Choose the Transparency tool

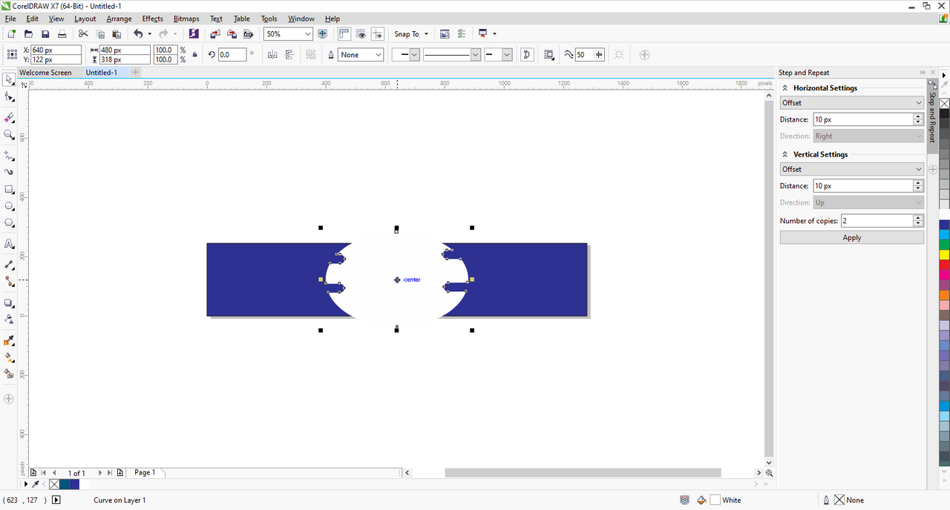click(9, 319)
